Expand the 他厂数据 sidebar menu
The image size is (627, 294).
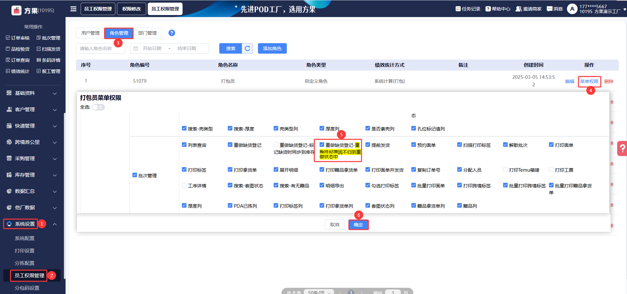tap(32, 208)
